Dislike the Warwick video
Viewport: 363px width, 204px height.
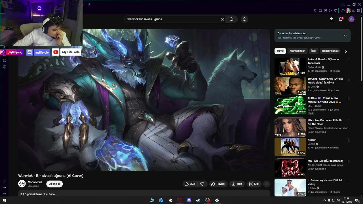tap(202, 184)
